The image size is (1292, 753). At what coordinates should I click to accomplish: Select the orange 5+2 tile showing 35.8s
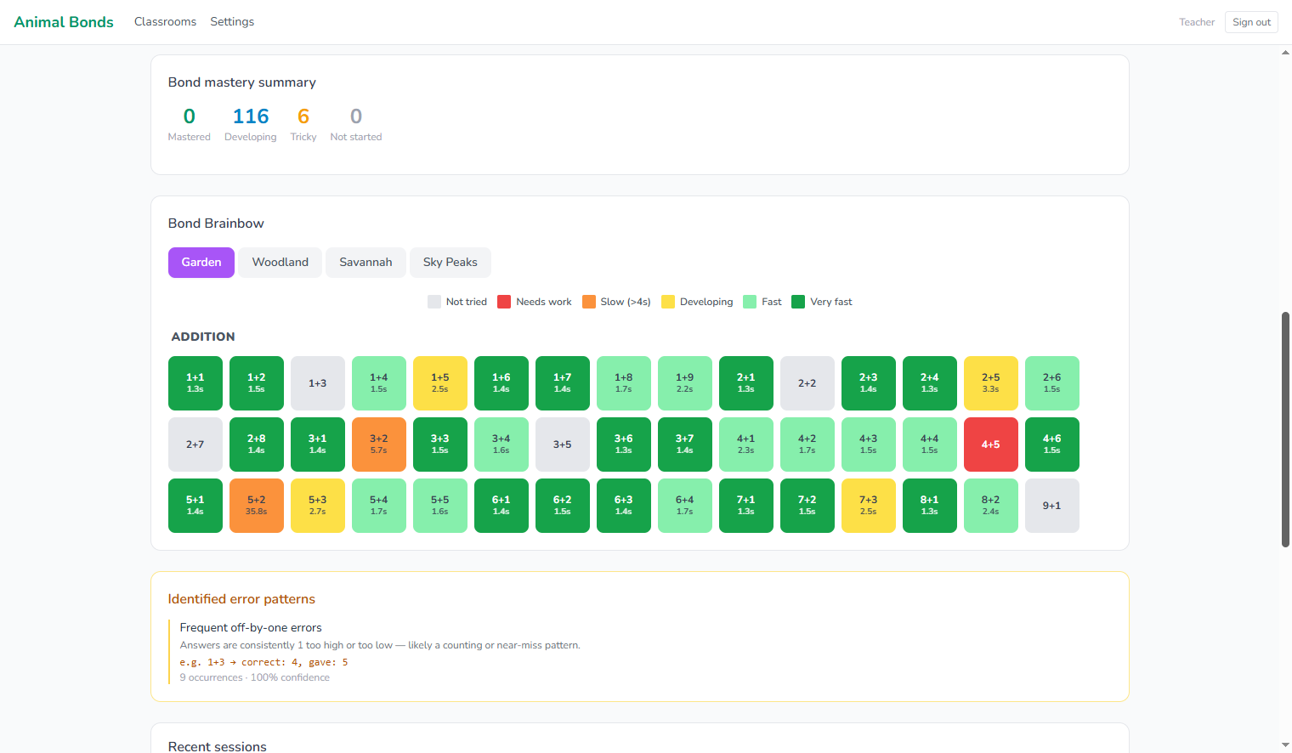[x=256, y=506]
